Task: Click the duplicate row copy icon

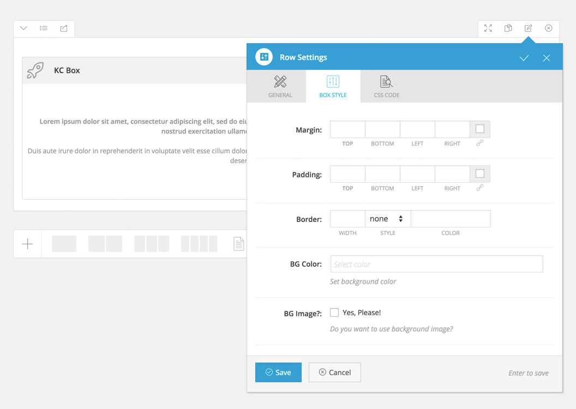Action: [x=508, y=28]
